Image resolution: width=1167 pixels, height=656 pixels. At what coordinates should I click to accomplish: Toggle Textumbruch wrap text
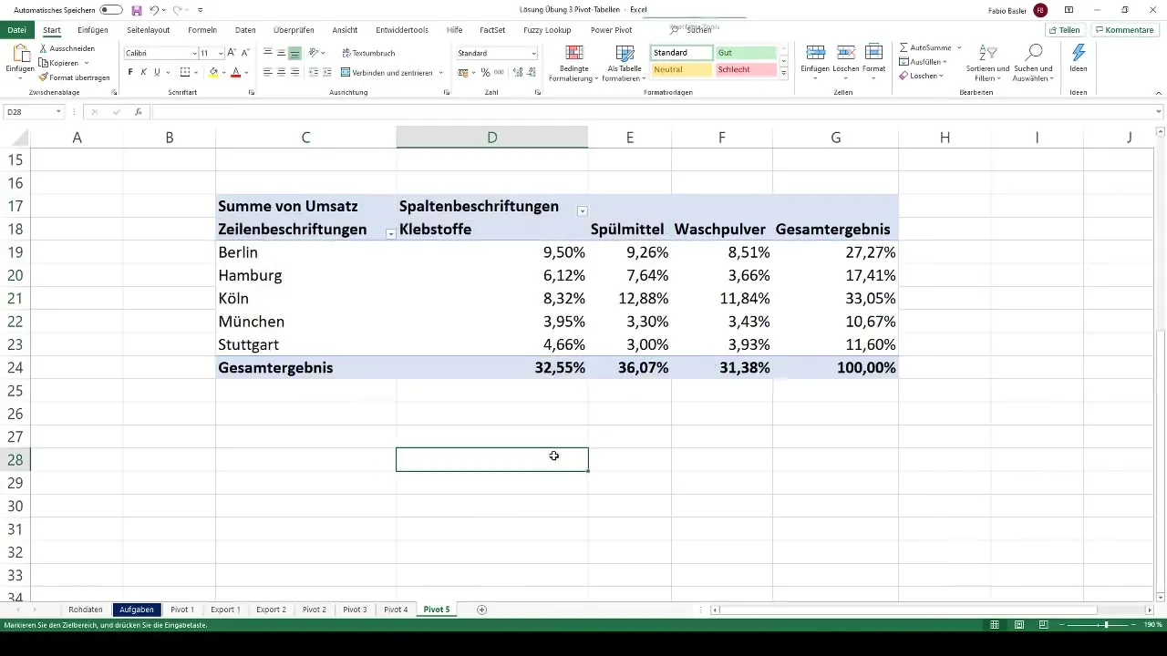(x=368, y=54)
